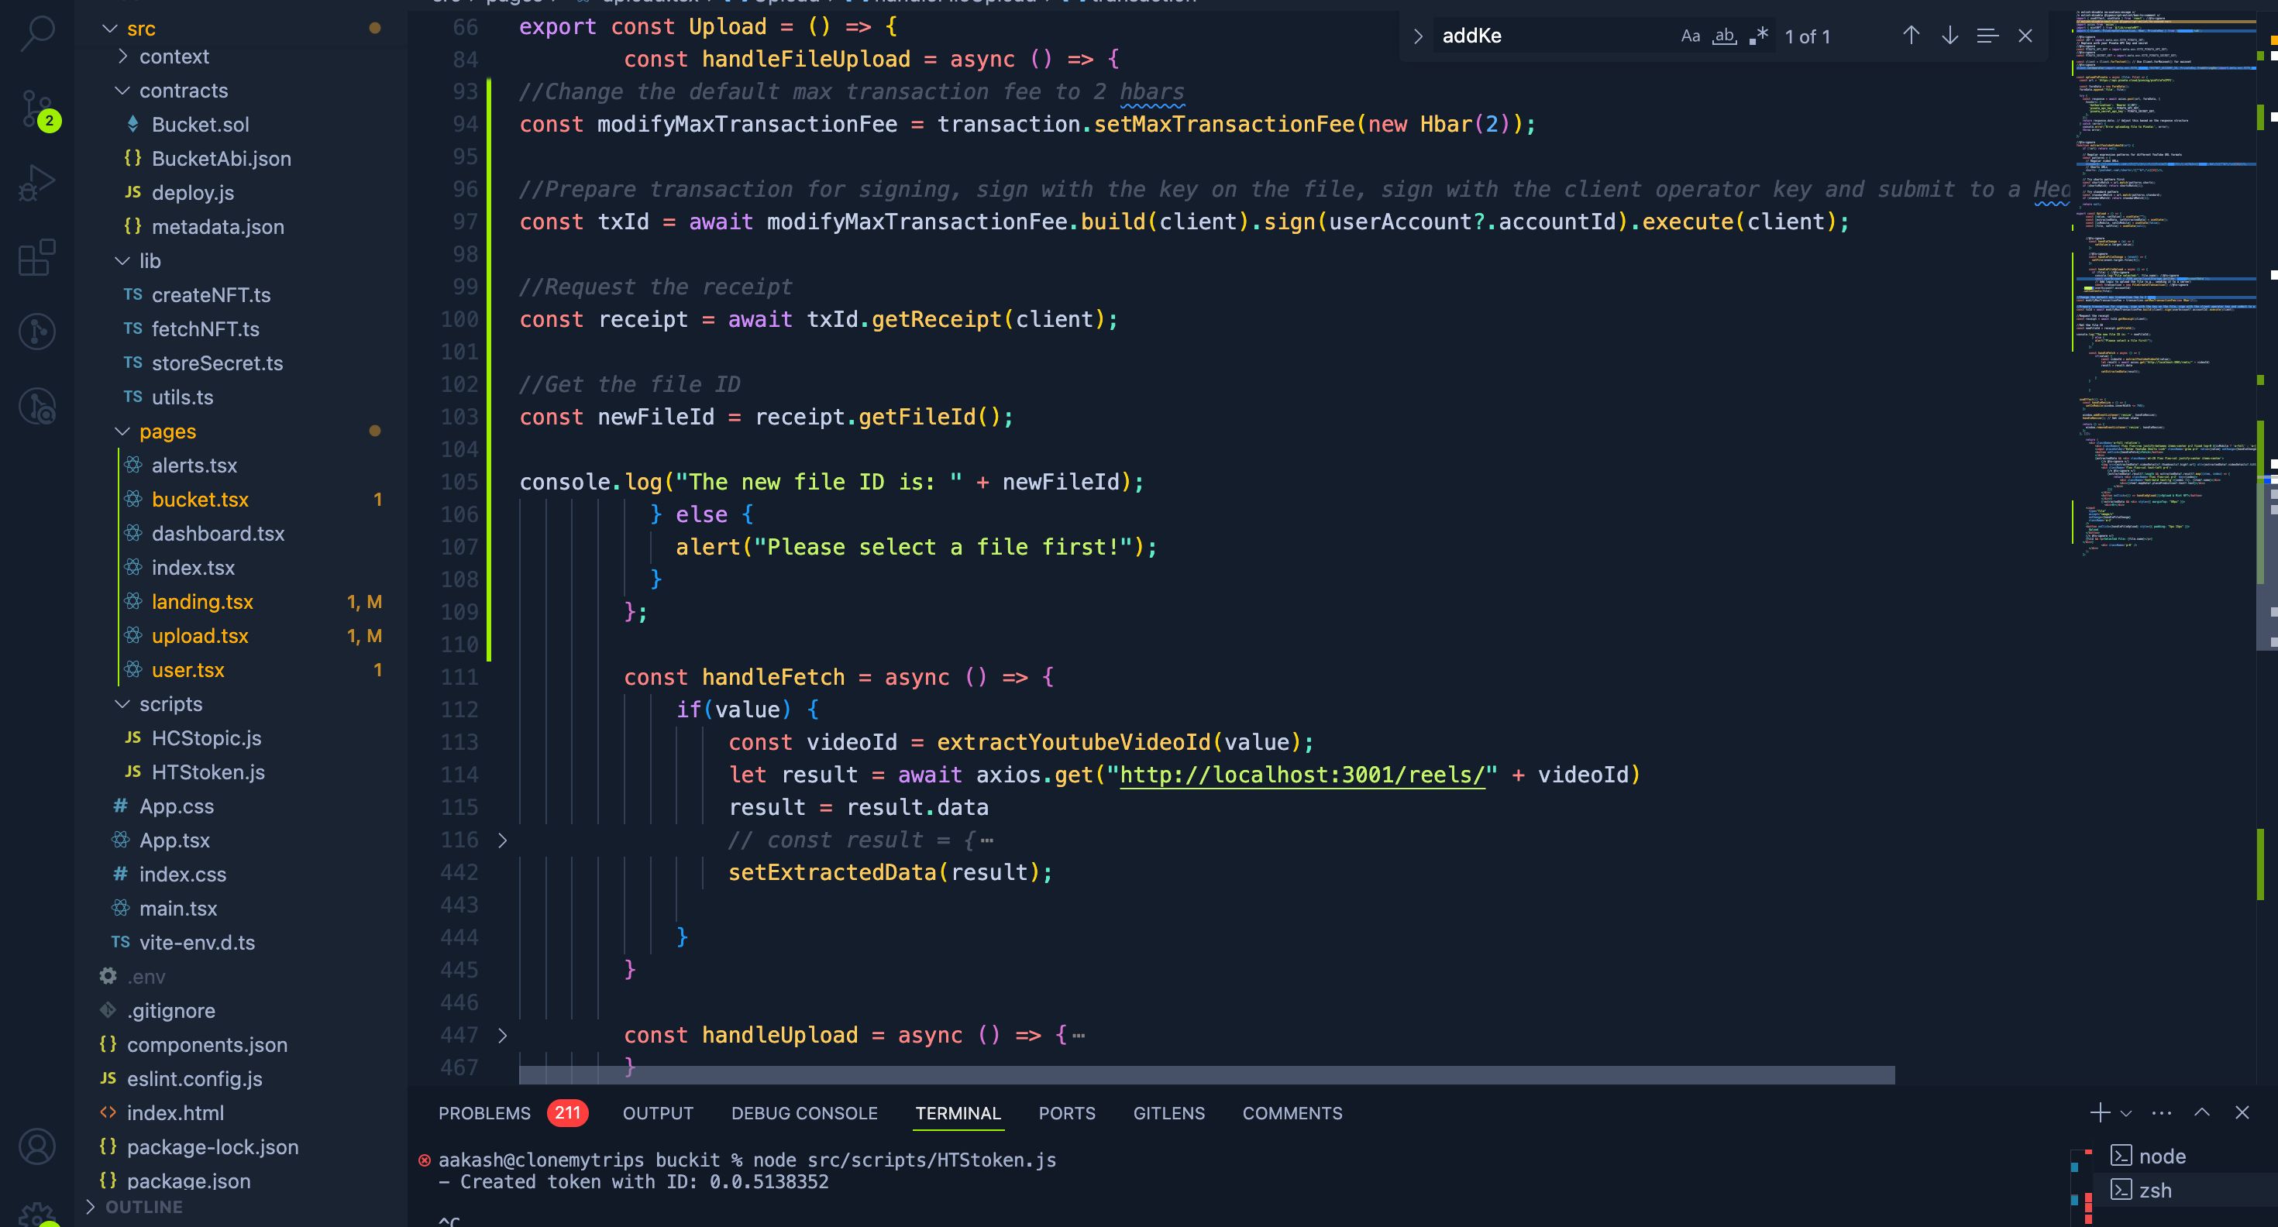Image resolution: width=2278 pixels, height=1227 pixels.
Task: Open package-lock.json file
Action: [212, 1146]
